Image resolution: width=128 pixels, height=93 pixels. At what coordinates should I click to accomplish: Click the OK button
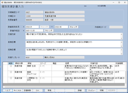(x=38, y=90)
